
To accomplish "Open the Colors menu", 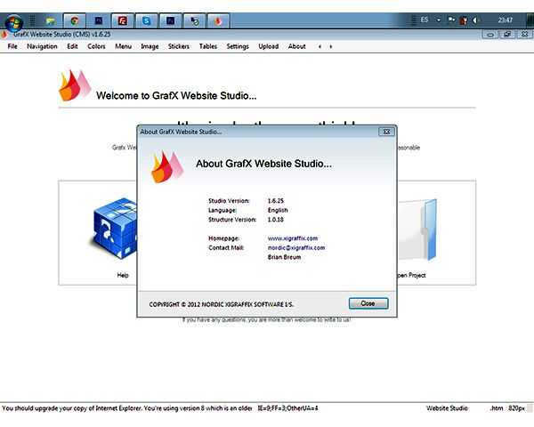I will 96,46.
